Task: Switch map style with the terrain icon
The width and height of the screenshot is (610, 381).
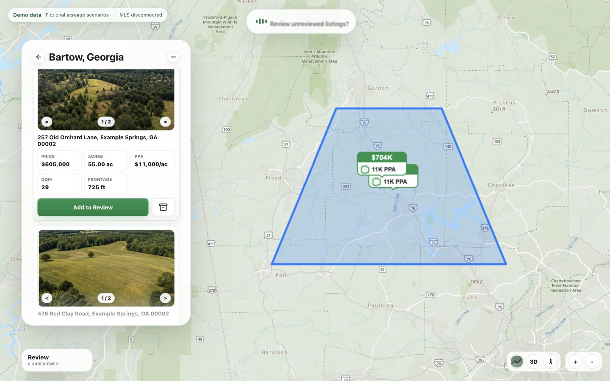Action: [x=517, y=362]
